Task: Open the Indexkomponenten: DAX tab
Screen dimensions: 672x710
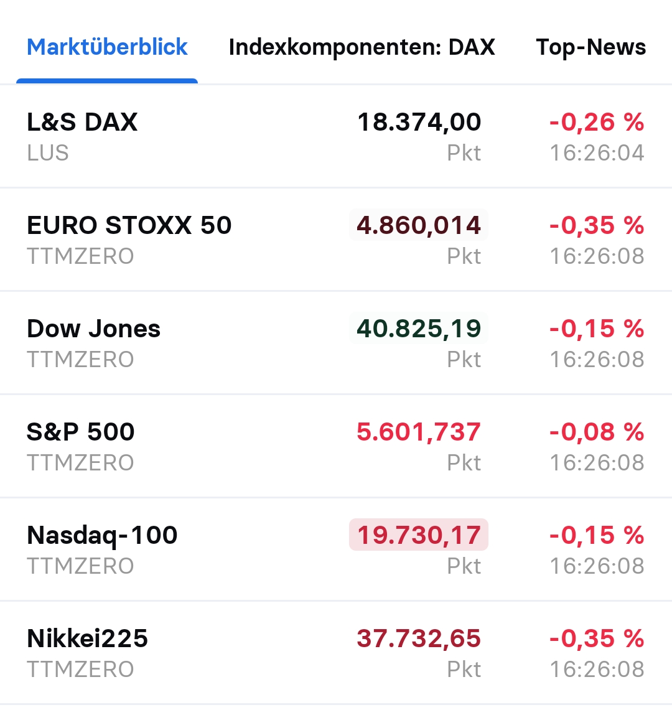Action: tap(362, 47)
